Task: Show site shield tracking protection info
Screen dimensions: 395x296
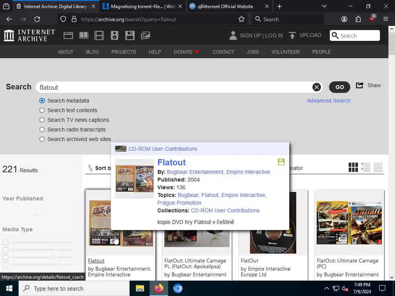Action: click(63, 19)
